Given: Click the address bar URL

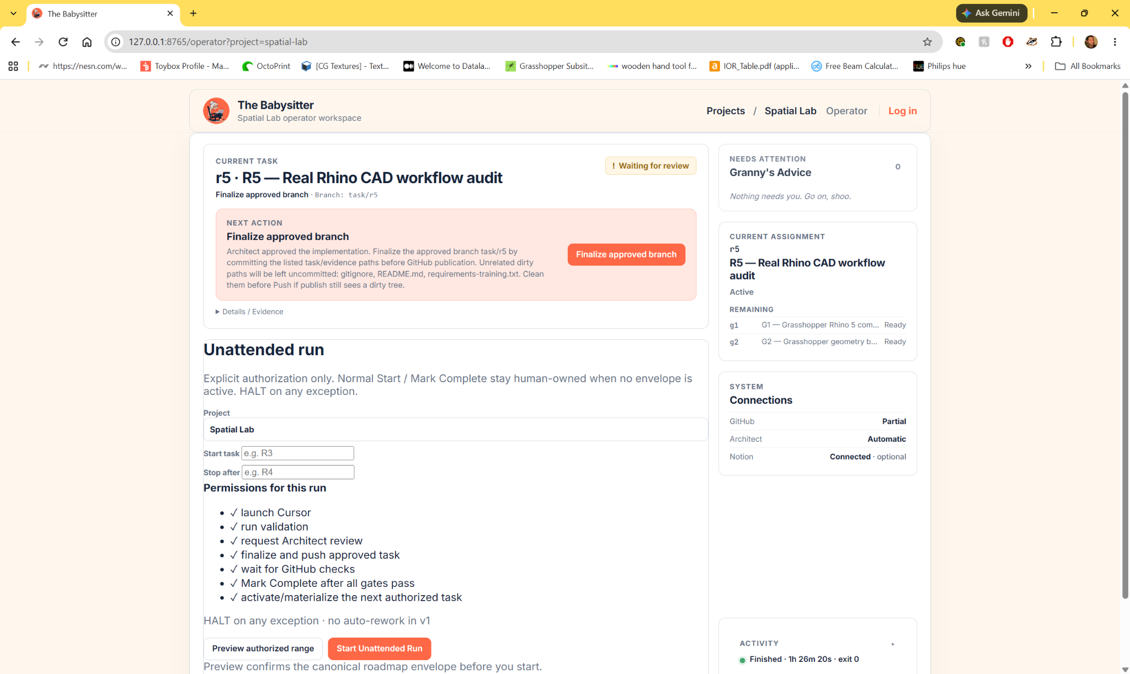Looking at the screenshot, I should (x=218, y=42).
